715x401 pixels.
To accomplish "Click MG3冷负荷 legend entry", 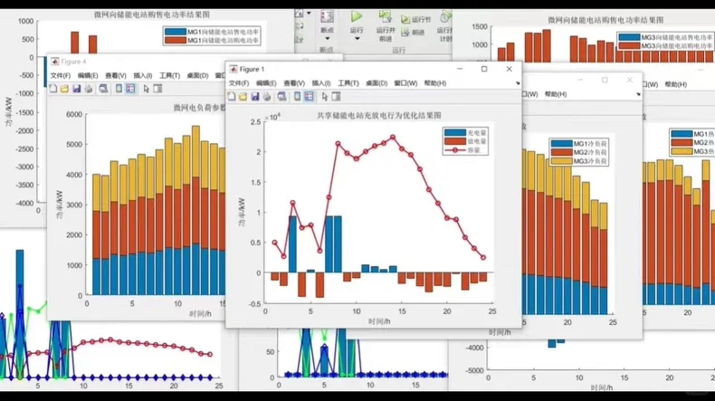I will [578, 161].
